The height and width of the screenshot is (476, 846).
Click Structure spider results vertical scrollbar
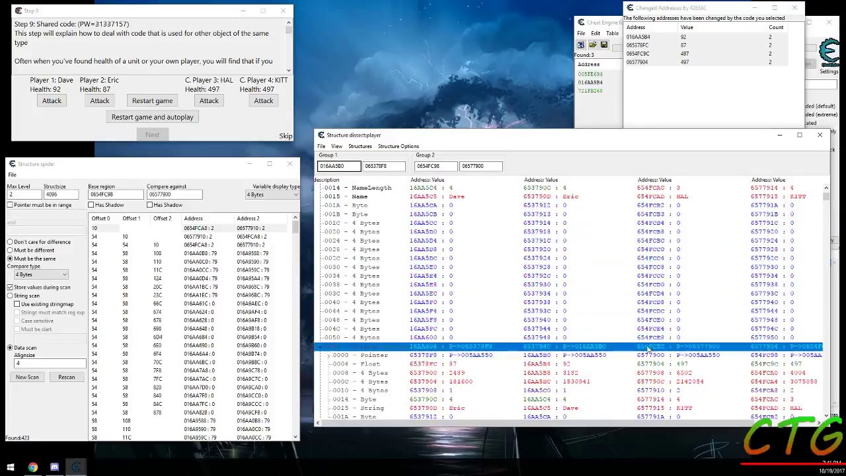pos(295,327)
